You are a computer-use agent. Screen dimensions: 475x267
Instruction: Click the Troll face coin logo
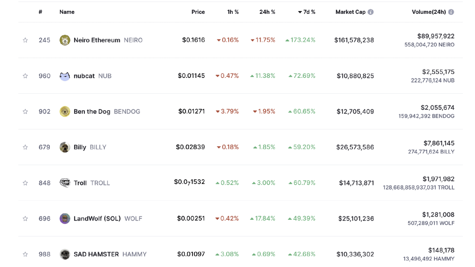coord(65,183)
